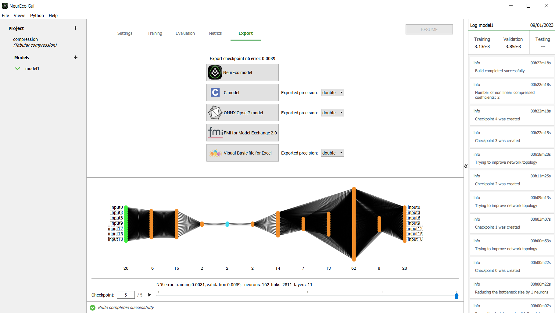Click the cyan bottleneck layer node
The height and width of the screenshot is (313, 555).
click(227, 224)
